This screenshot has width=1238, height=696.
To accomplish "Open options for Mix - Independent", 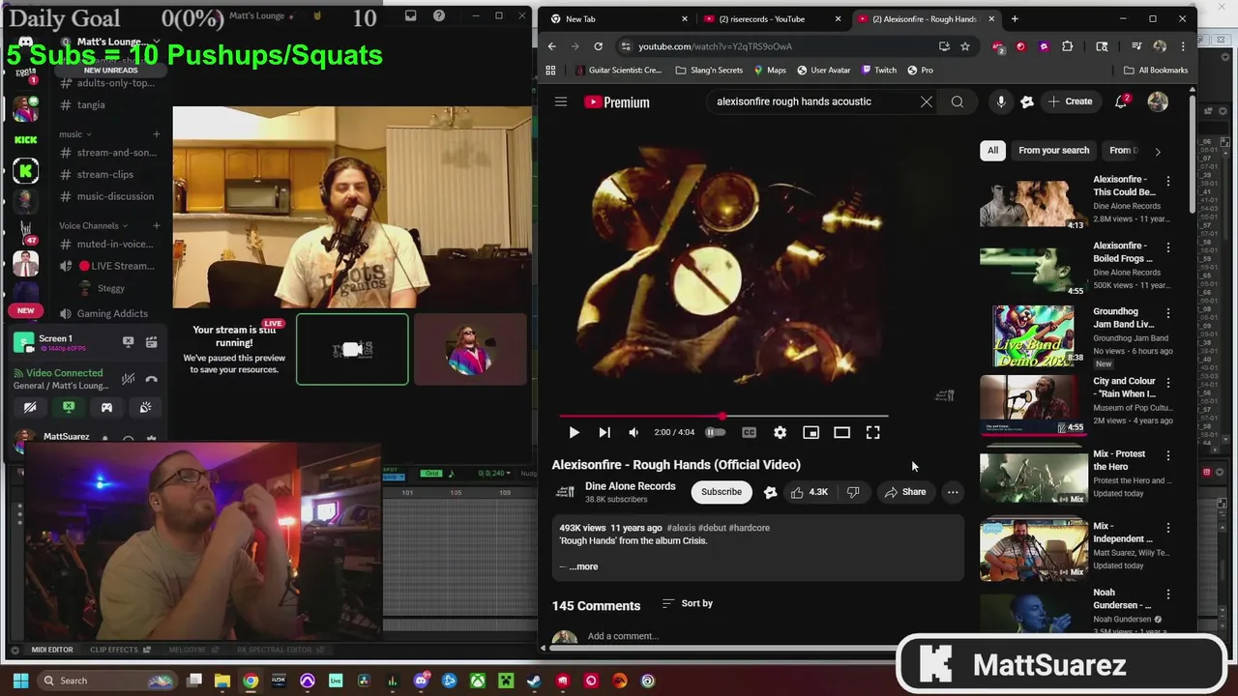I will (x=1167, y=529).
